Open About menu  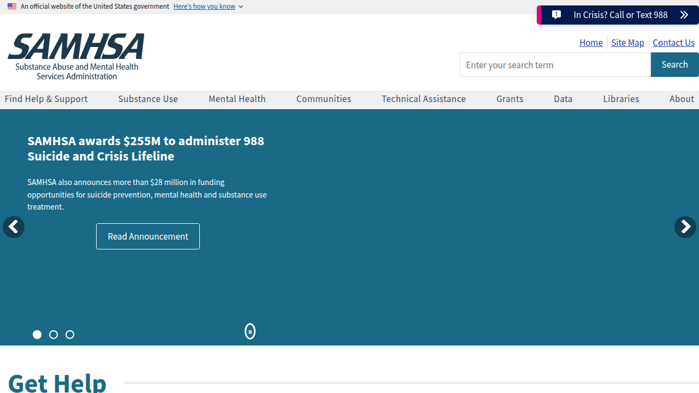[682, 99]
